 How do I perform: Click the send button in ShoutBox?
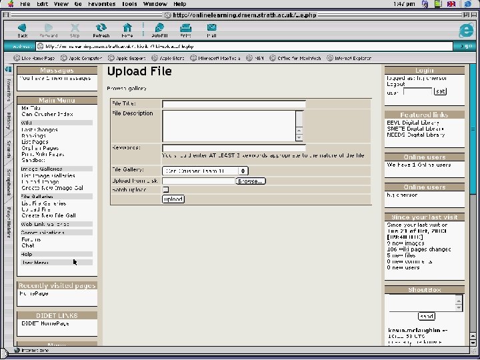(427, 316)
